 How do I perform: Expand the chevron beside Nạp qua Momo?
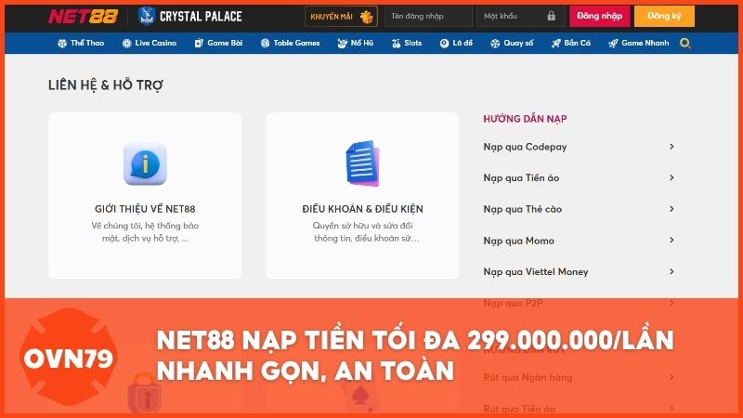pyautogui.click(x=671, y=240)
